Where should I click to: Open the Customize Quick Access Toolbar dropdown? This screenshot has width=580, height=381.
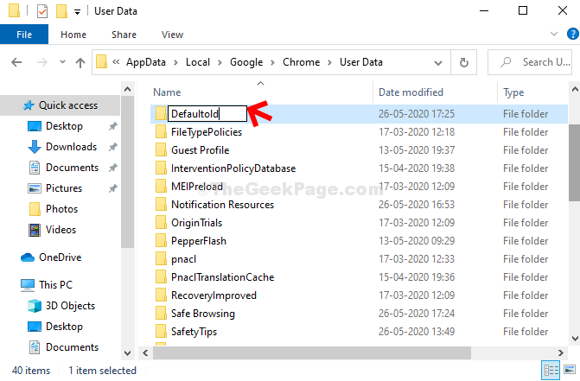(x=77, y=12)
